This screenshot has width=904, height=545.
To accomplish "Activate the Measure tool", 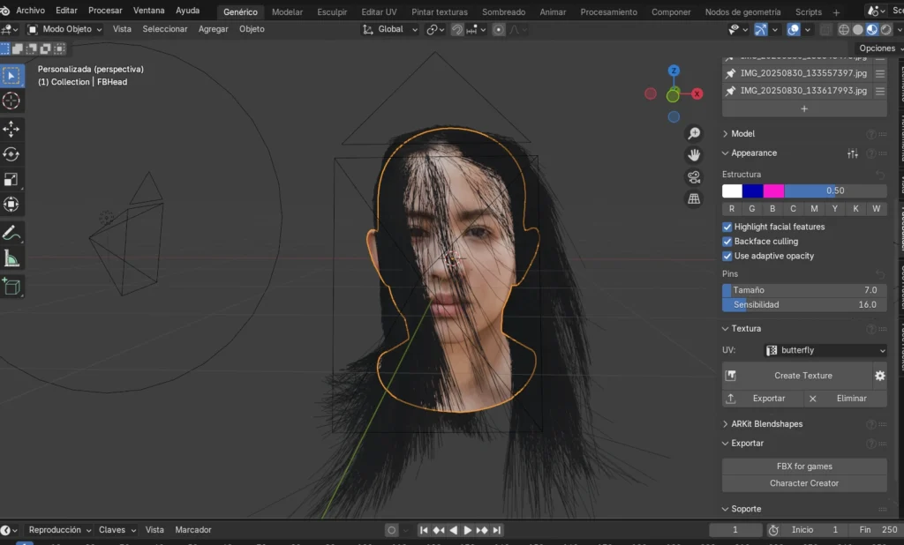I will pyautogui.click(x=11, y=259).
